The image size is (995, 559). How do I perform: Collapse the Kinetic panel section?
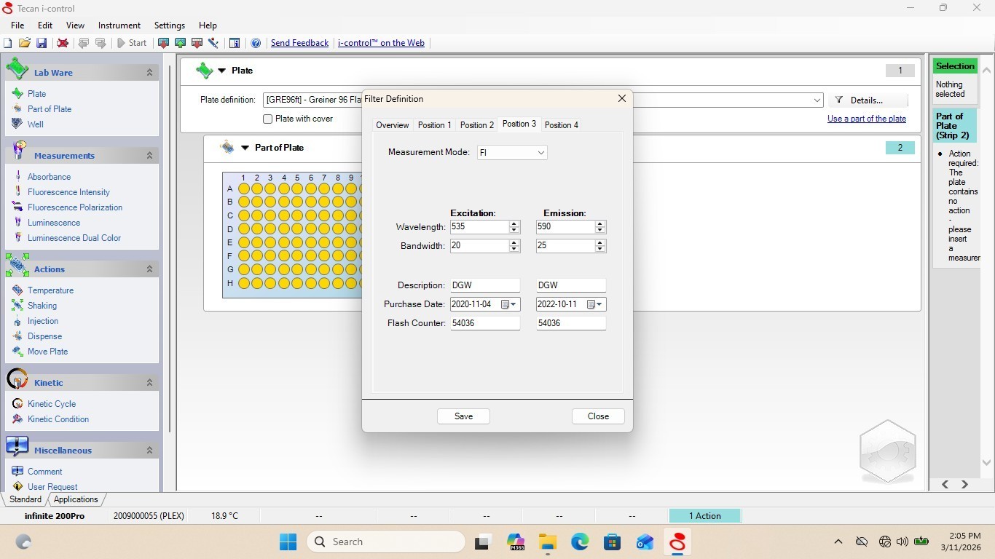[x=149, y=383]
